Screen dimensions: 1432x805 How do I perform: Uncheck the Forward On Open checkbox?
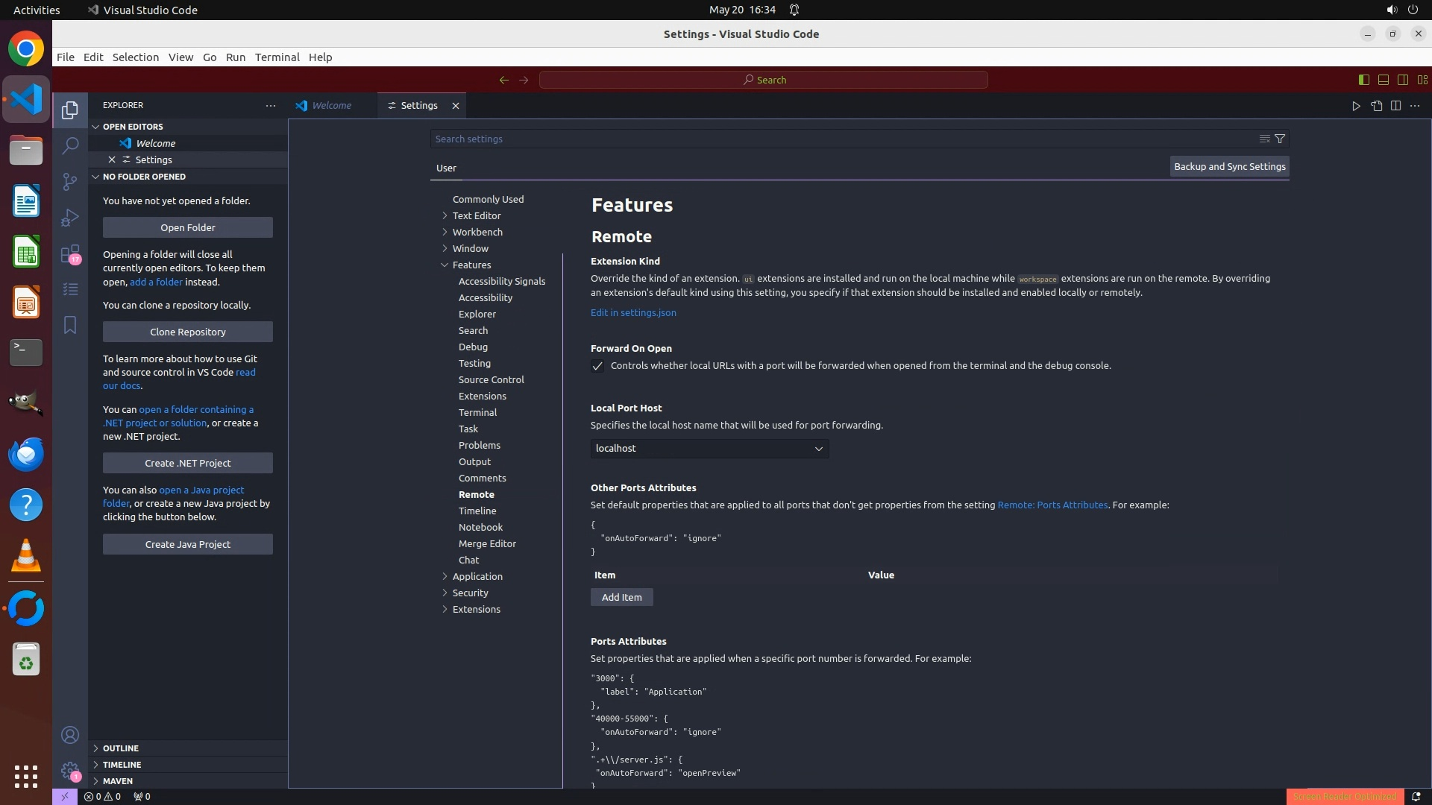pyautogui.click(x=597, y=366)
